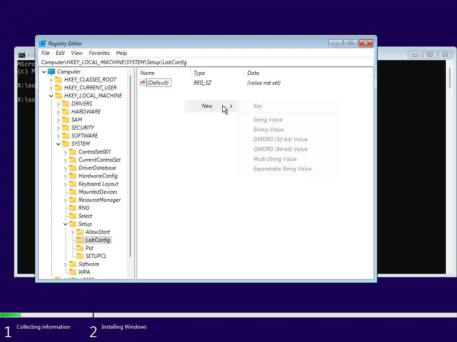Select the WPA key in tree
The width and height of the screenshot is (457, 342).
pos(84,272)
